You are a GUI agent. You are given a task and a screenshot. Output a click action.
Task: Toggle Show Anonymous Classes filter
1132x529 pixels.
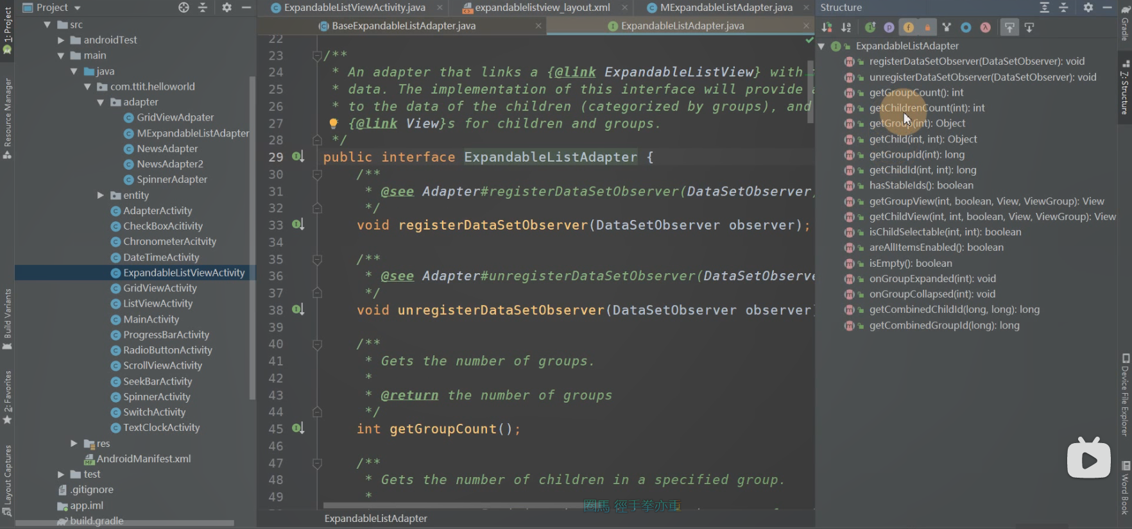point(966,28)
